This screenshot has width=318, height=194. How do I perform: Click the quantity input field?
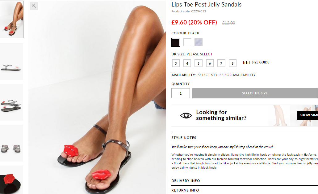[x=181, y=93]
